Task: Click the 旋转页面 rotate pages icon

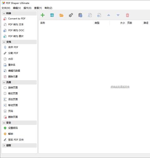Action: pyautogui.click(x=5, y=88)
